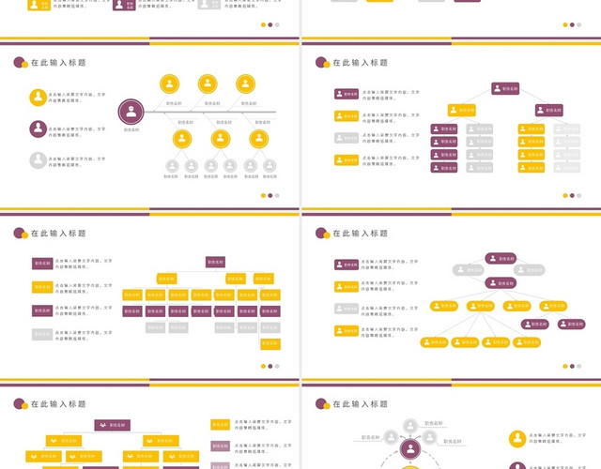Open the fishbone diagram slide thumbnail

(x=149, y=126)
